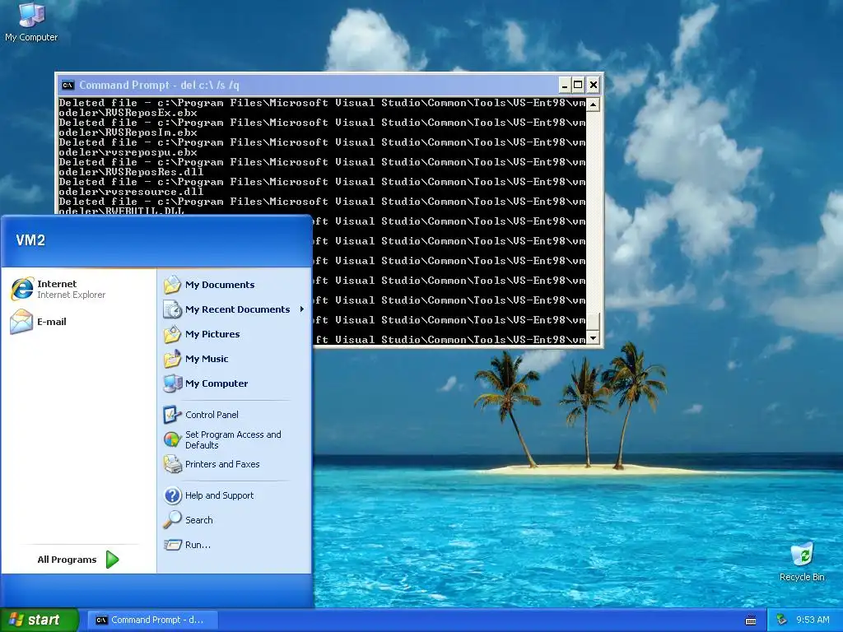Open the Internet menu entry
This screenshot has height=632, width=843.
tap(80, 289)
